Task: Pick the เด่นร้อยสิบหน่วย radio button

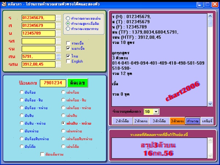Action: coord(63,139)
